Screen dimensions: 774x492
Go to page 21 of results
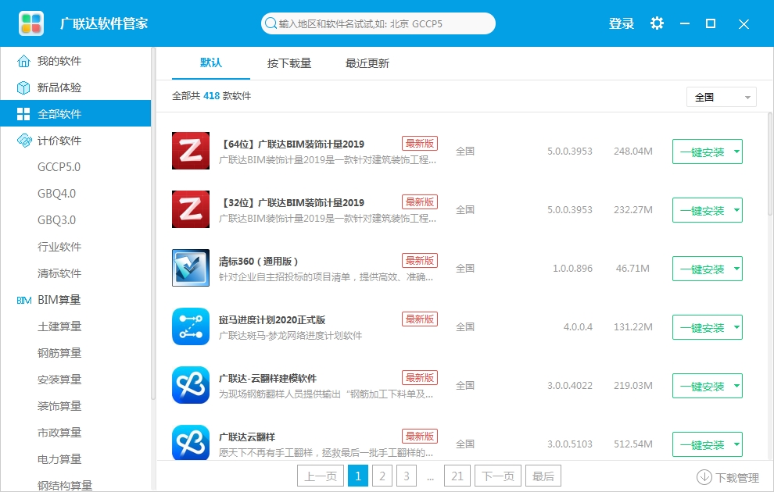click(x=457, y=476)
